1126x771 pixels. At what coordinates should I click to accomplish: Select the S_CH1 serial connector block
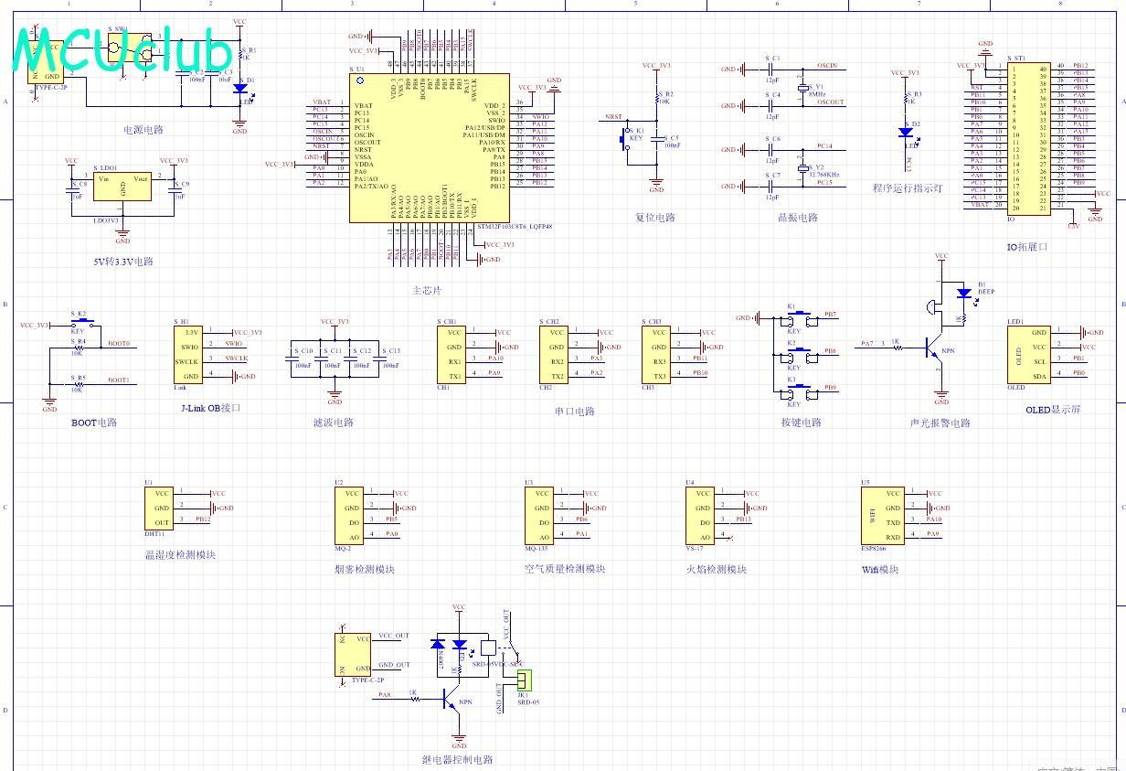[x=453, y=354]
